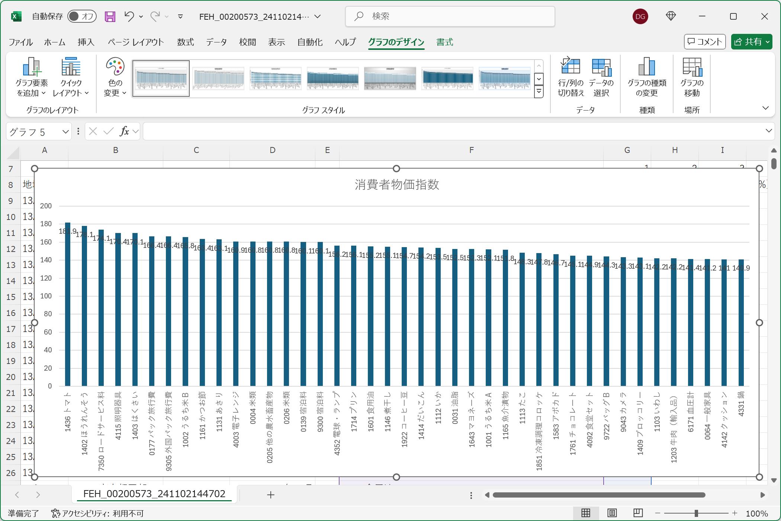Select row 15 header

[x=11, y=297]
